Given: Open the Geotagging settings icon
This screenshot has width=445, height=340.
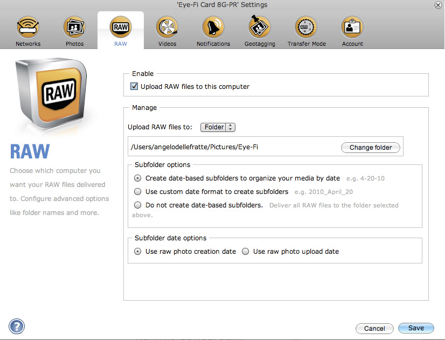Looking at the screenshot, I should pyautogui.click(x=259, y=26).
